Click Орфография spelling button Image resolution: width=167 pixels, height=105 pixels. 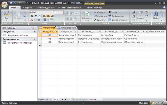116,16
